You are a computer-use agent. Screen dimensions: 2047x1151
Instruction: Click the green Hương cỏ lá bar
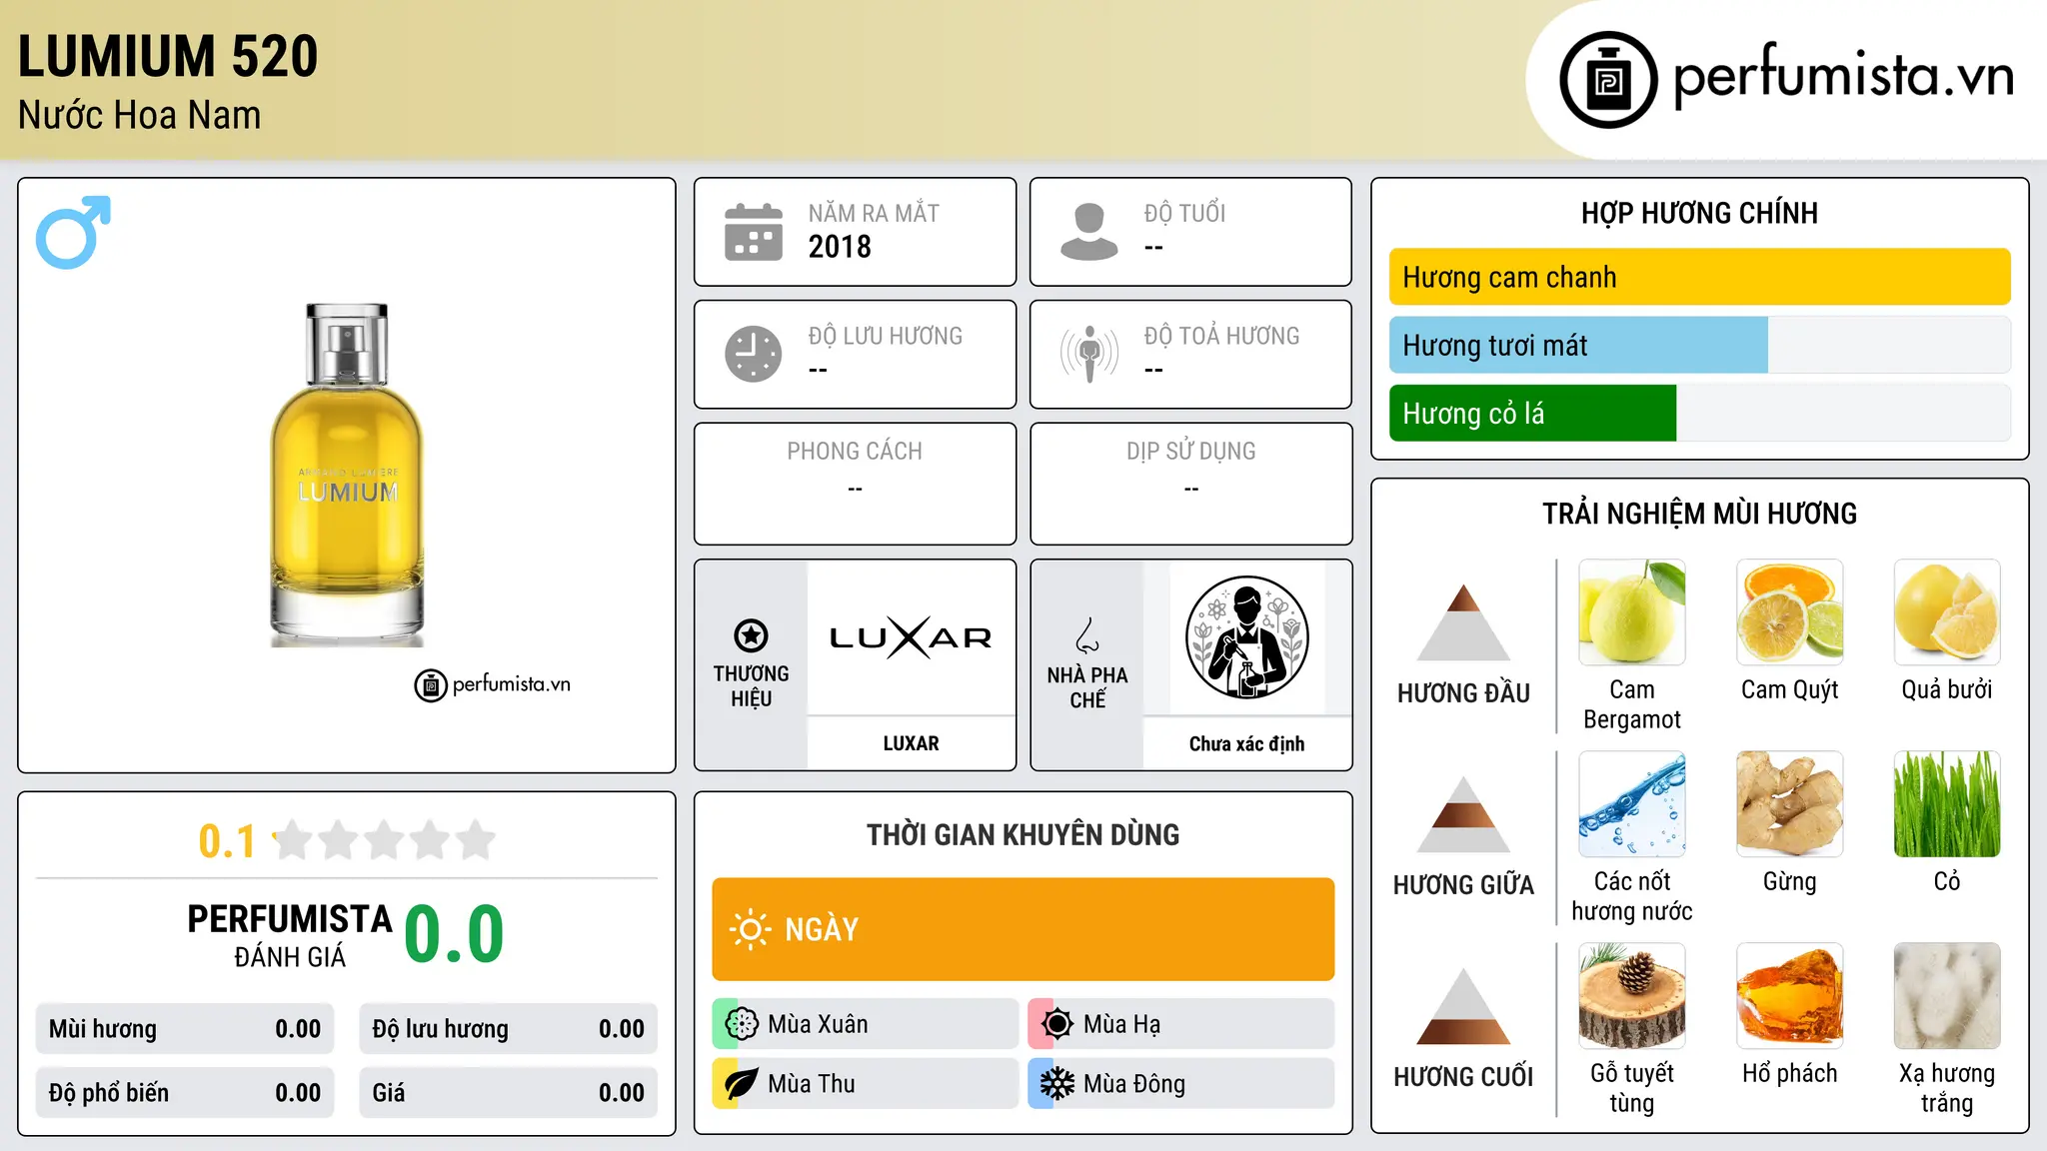[x=1532, y=413]
